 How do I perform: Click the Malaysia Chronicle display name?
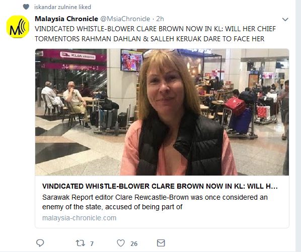pyautogui.click(x=66, y=19)
